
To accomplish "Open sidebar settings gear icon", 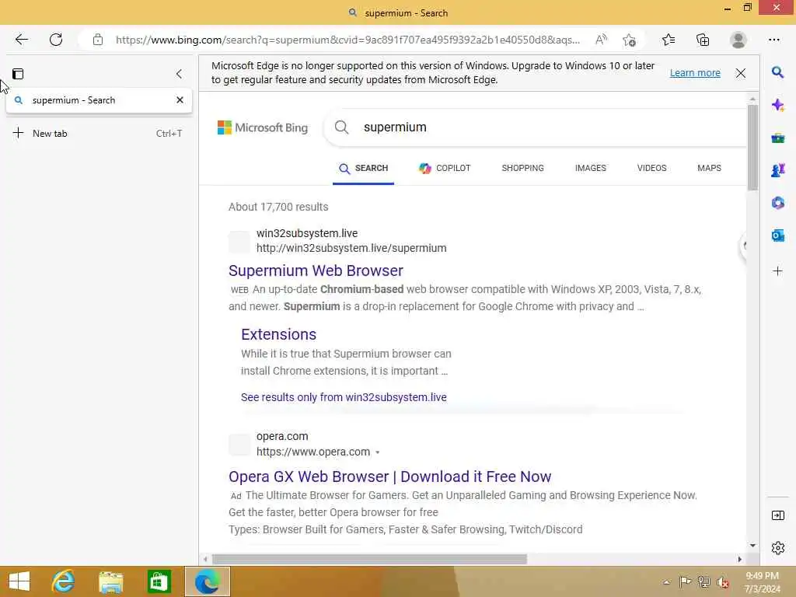I will [777, 548].
